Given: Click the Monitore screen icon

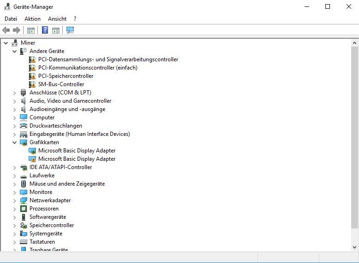Looking at the screenshot, I should pos(24,192).
